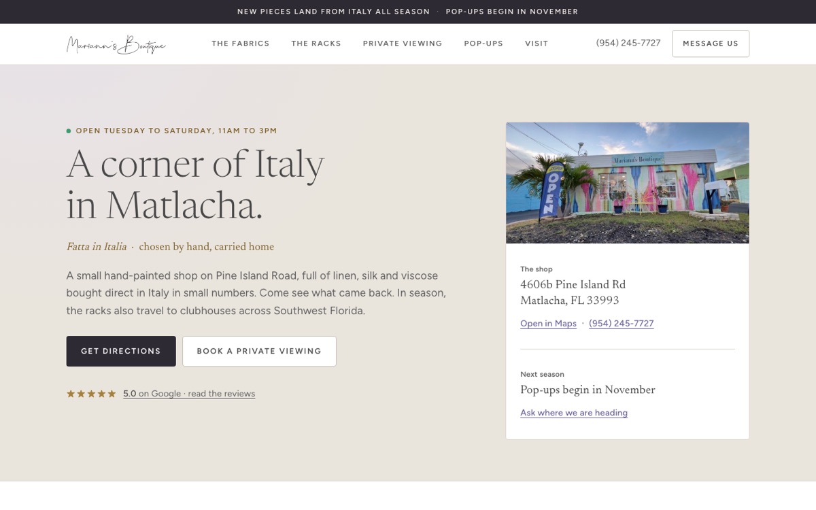Open Private Viewing in the navigation
Image resolution: width=816 pixels, height=510 pixels.
403,44
